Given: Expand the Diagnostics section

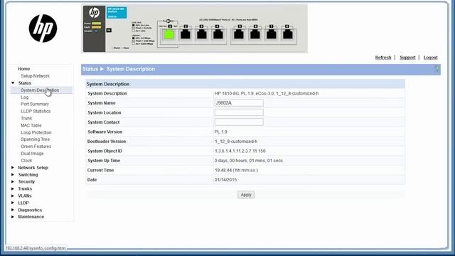Looking at the screenshot, I should click(13, 210).
